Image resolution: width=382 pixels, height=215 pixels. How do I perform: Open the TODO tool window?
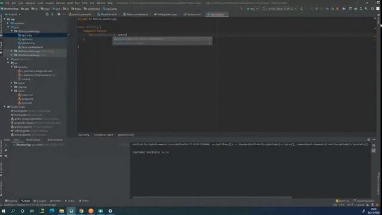84,201
